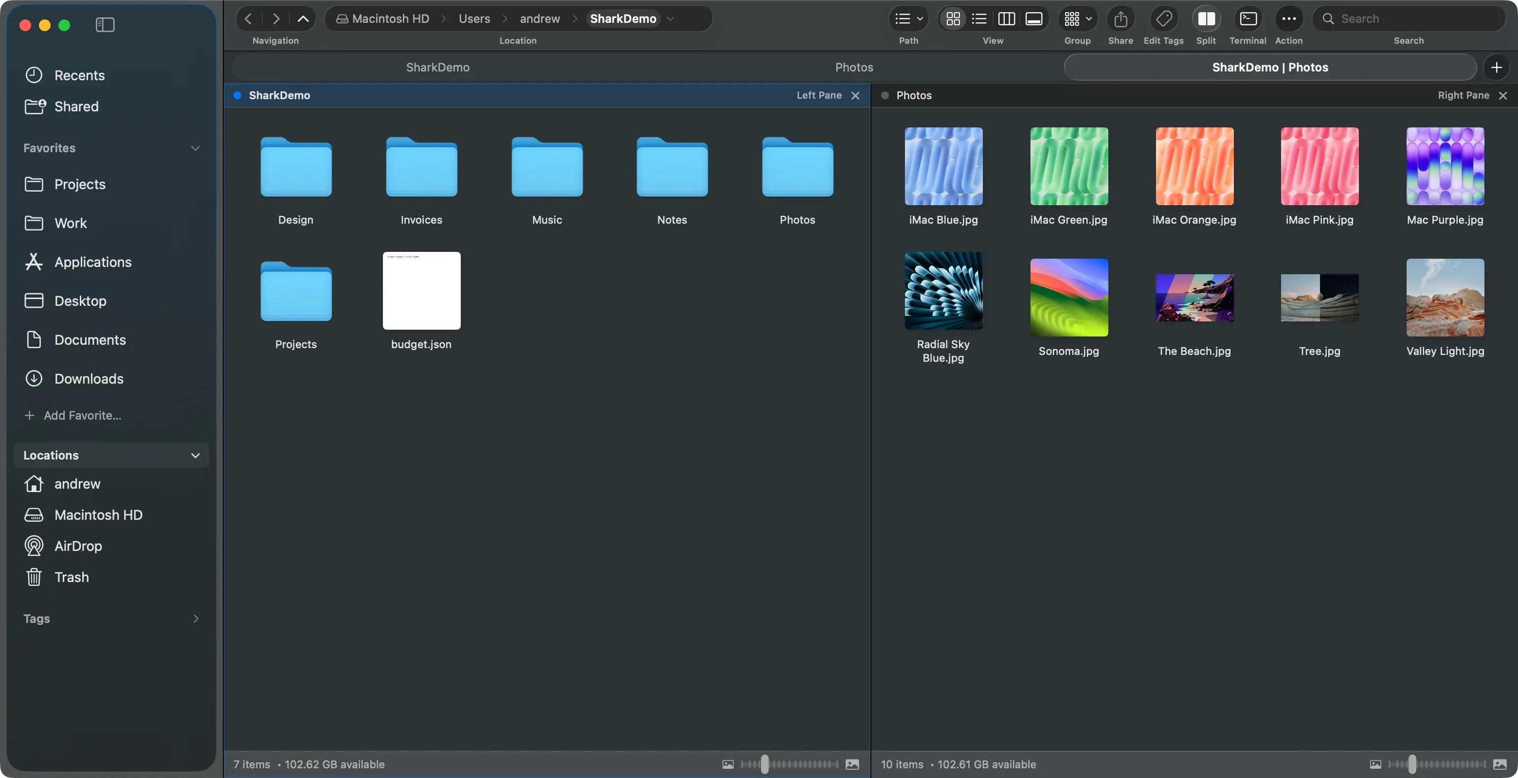Close the Right Pane

(1503, 95)
